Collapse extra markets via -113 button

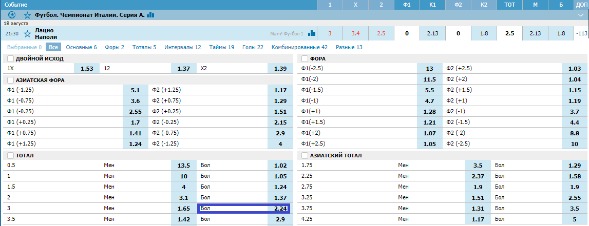581,33
